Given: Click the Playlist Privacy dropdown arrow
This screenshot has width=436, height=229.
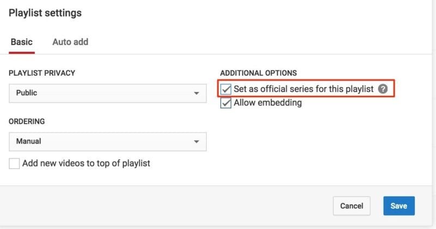Looking at the screenshot, I should coord(196,93).
